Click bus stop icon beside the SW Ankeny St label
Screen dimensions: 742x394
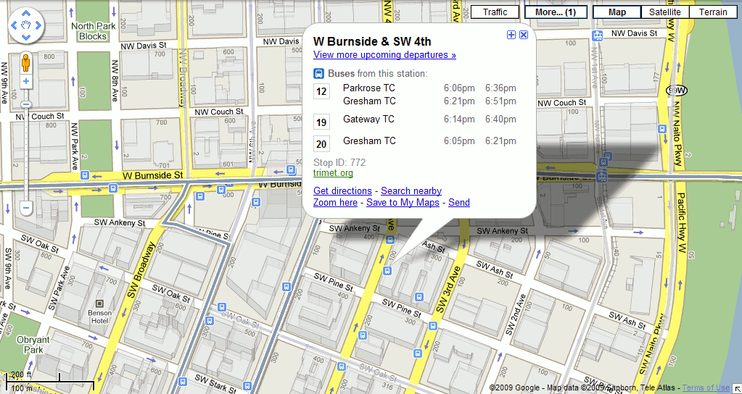pos(389,240)
